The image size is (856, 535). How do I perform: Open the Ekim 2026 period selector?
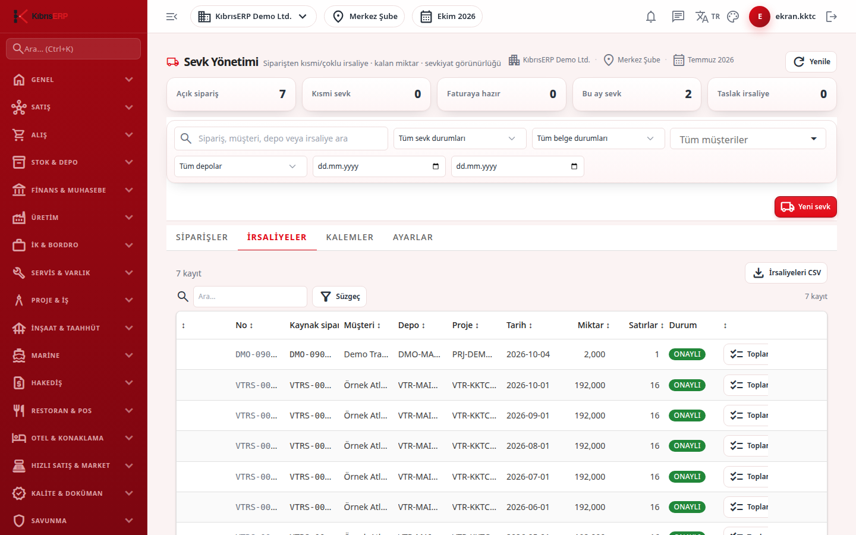[x=447, y=17]
